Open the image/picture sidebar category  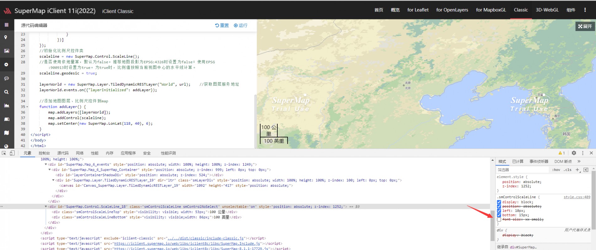click(7, 51)
